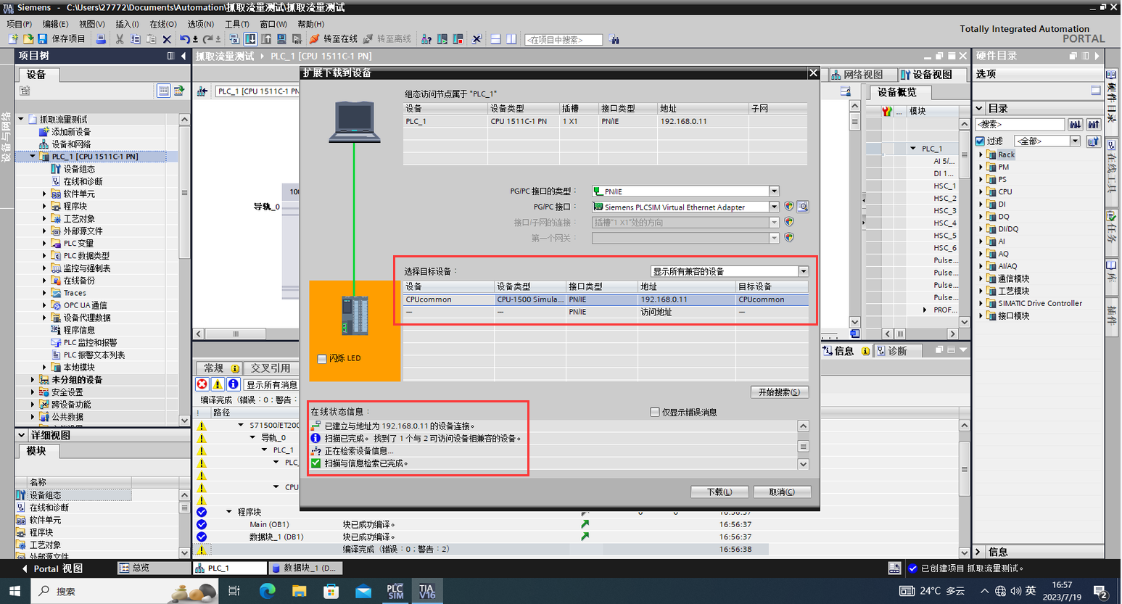1122x604 pixels.
Task: Select 设备组态 in the project tree
Action: [x=79, y=169]
